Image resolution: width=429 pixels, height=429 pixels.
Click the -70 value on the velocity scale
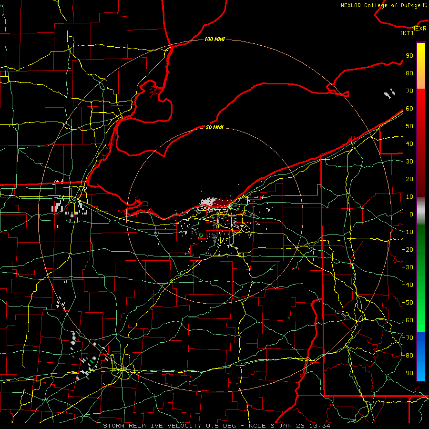point(408,338)
